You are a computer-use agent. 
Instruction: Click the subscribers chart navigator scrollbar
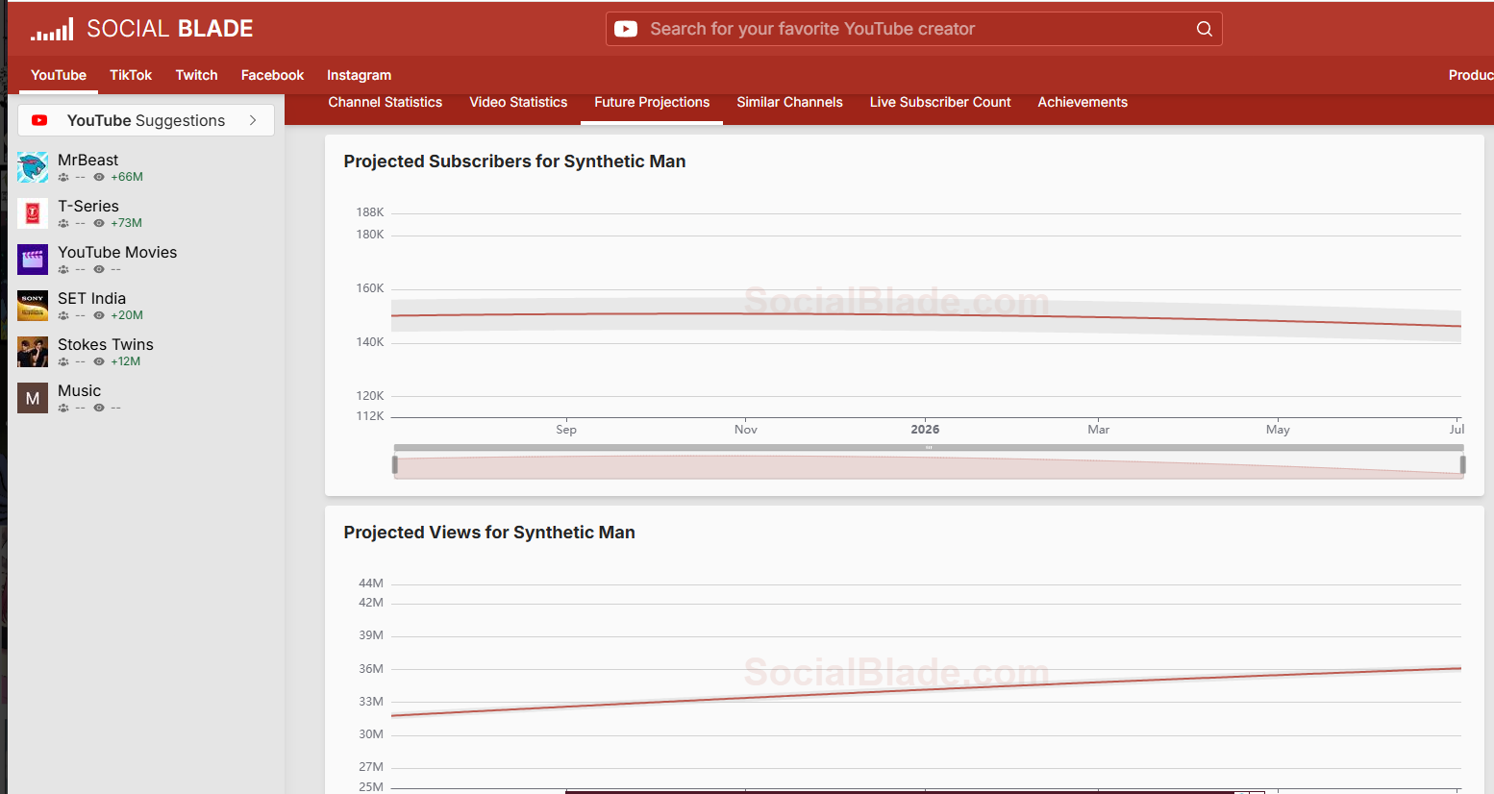coord(929,448)
